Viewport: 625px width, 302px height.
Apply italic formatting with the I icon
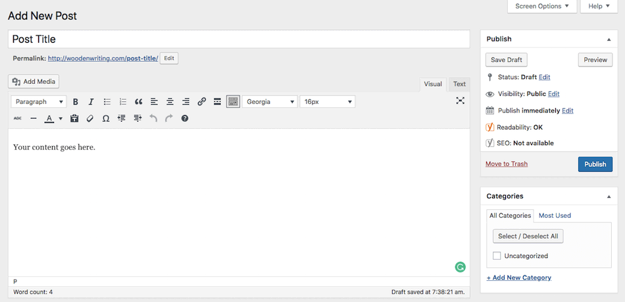91,102
